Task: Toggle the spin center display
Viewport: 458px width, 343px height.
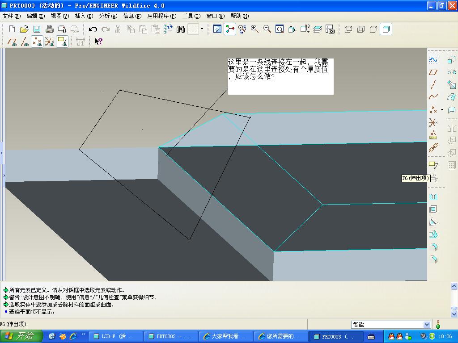Action: [230, 29]
